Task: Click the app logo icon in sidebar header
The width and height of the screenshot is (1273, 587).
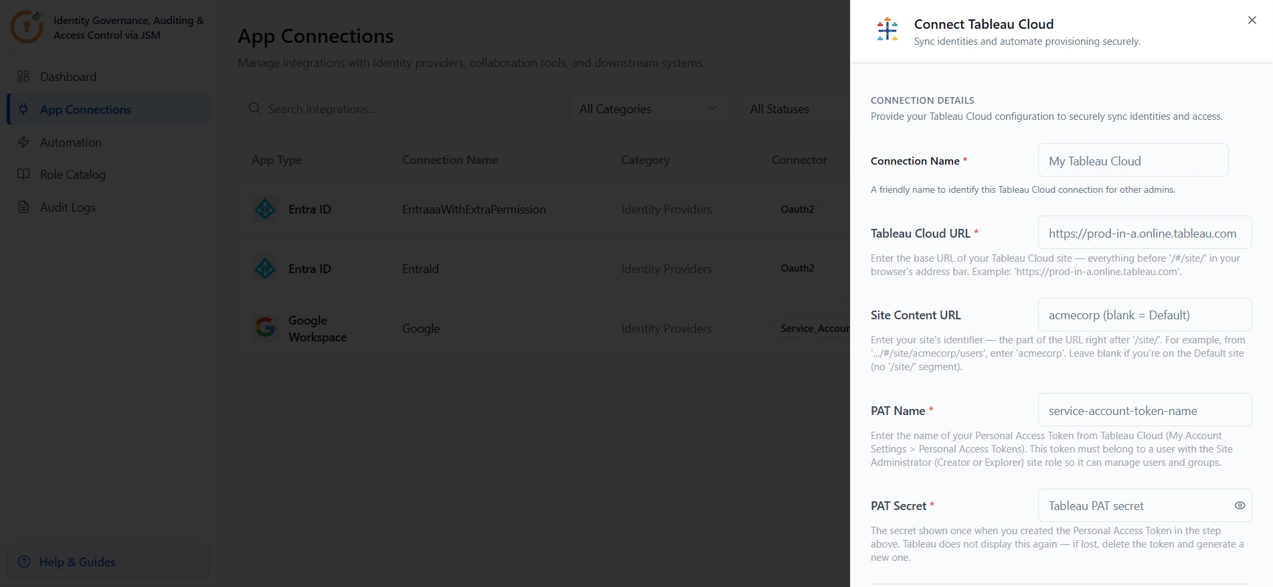Action: coord(27,27)
